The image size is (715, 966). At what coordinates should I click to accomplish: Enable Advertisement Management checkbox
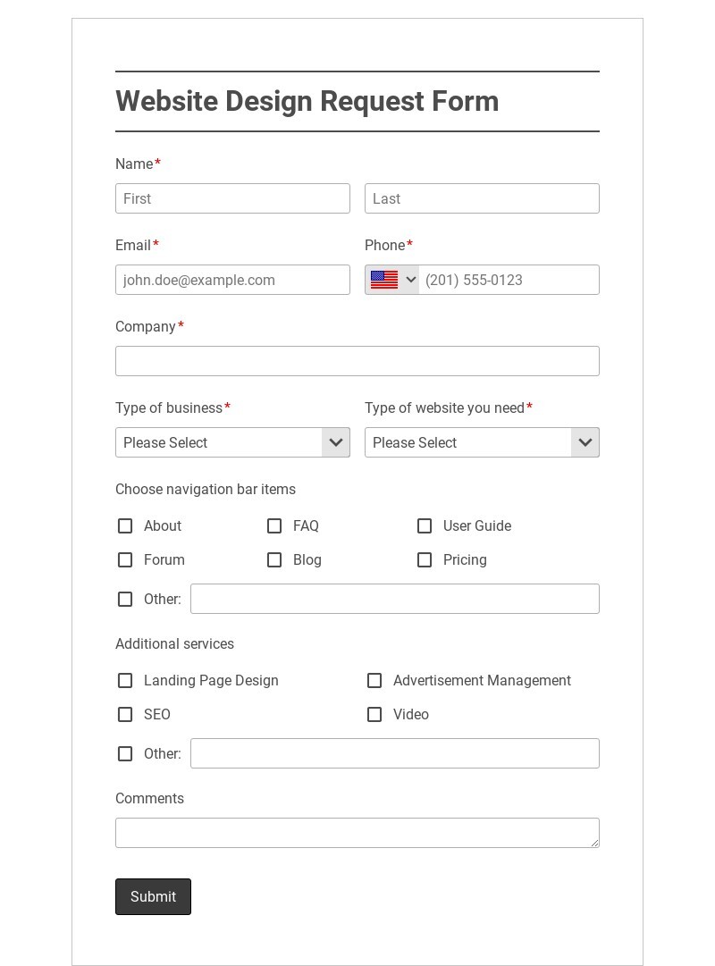pyautogui.click(x=374, y=681)
